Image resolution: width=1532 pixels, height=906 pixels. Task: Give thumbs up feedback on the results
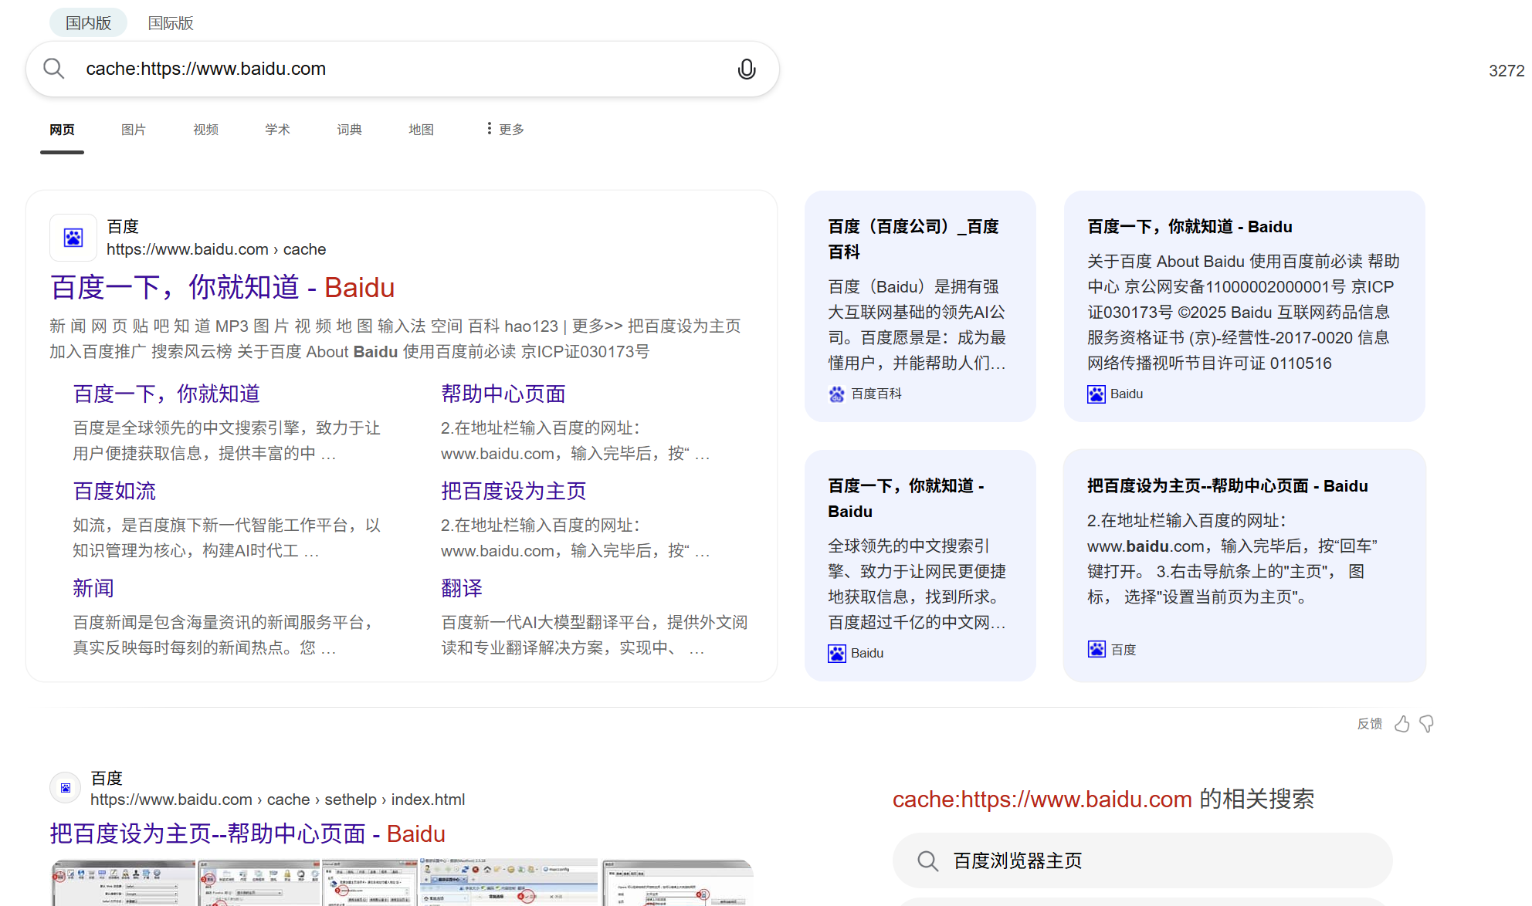coord(1402,724)
